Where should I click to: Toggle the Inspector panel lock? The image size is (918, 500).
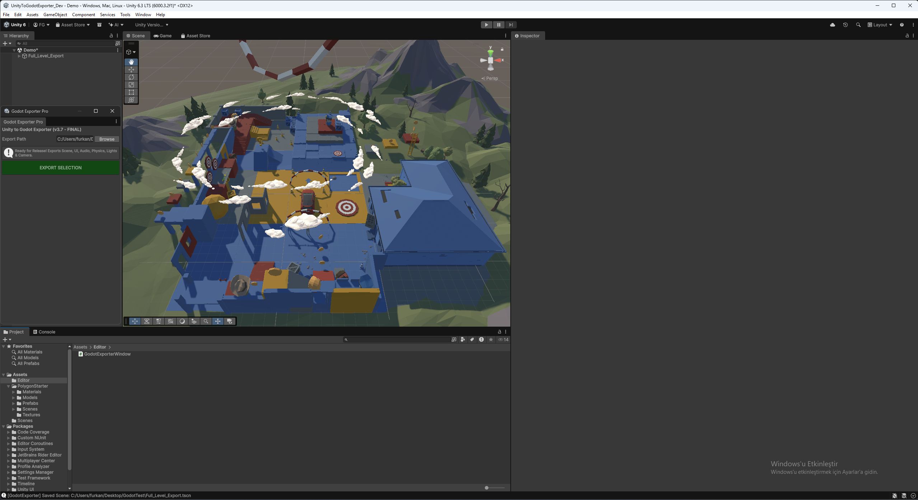(x=907, y=36)
